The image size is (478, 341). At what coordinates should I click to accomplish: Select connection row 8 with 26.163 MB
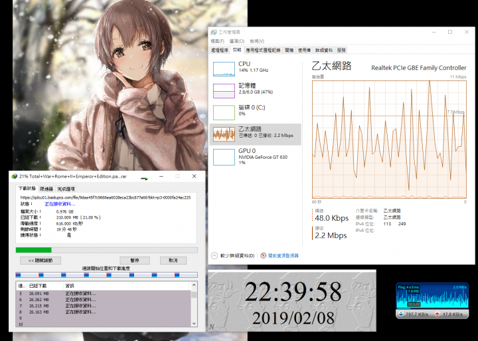click(104, 312)
